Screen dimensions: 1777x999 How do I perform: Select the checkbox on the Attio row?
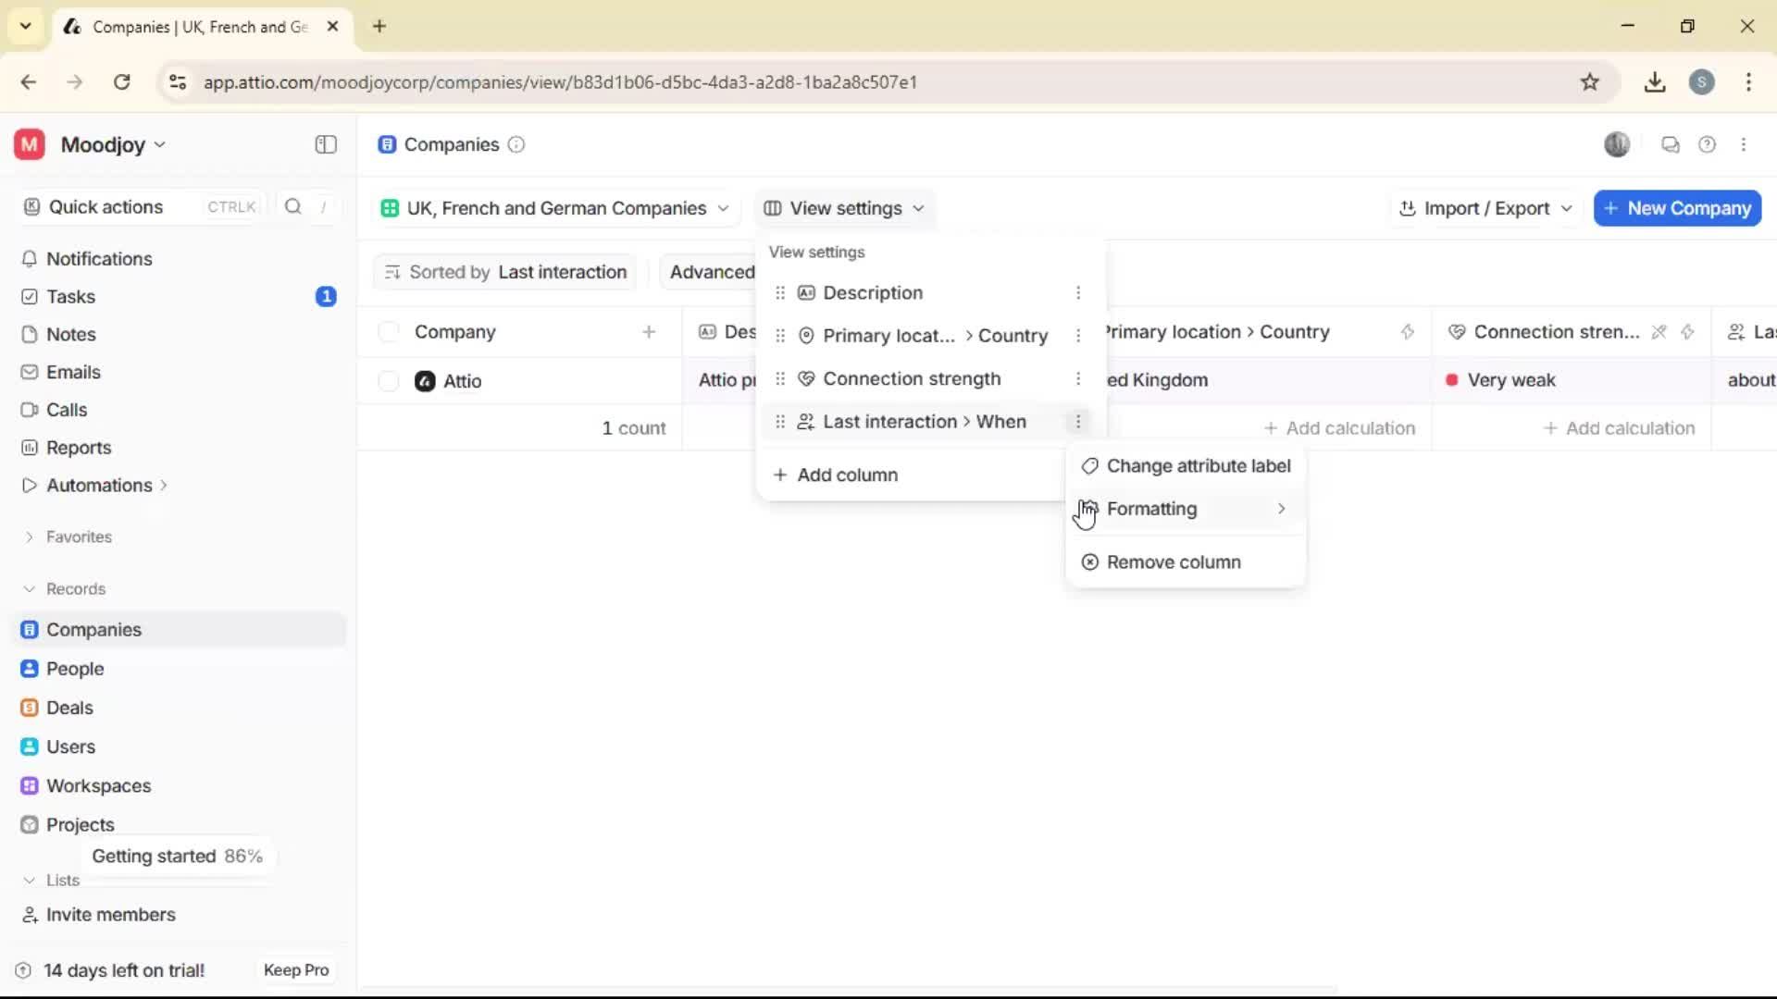389,381
